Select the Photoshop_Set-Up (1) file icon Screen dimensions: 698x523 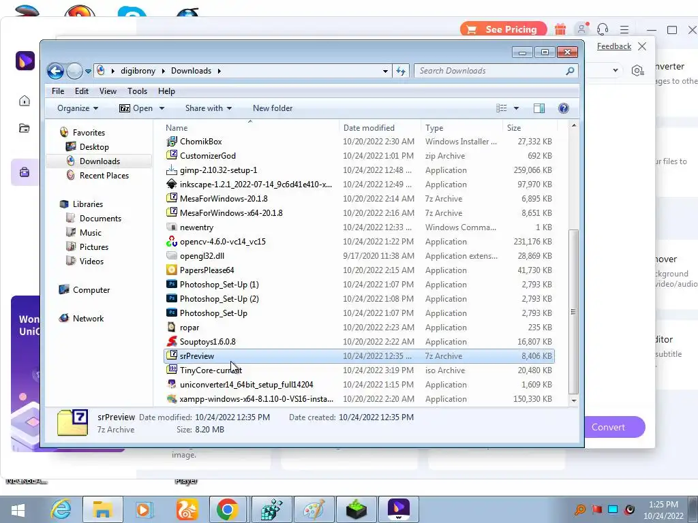pos(171,284)
